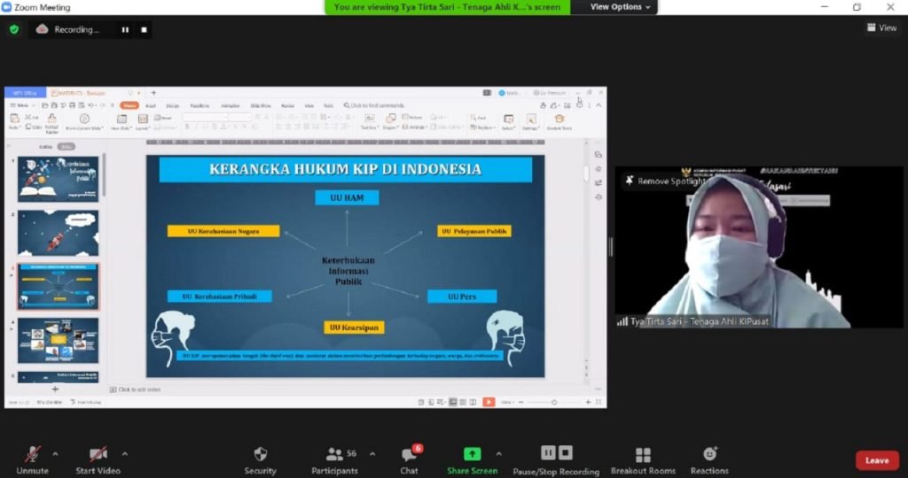The width and height of the screenshot is (908, 478).
Task: Expand the View Options dropdown
Action: tap(621, 7)
